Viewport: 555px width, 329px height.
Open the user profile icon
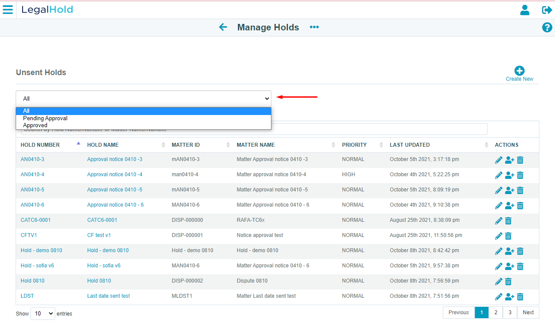(525, 10)
